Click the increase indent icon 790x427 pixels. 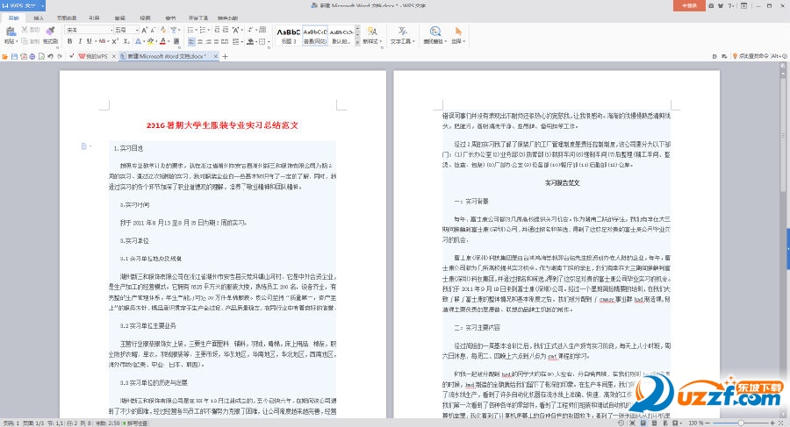pos(226,30)
